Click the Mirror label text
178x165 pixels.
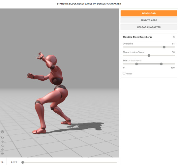(129, 73)
